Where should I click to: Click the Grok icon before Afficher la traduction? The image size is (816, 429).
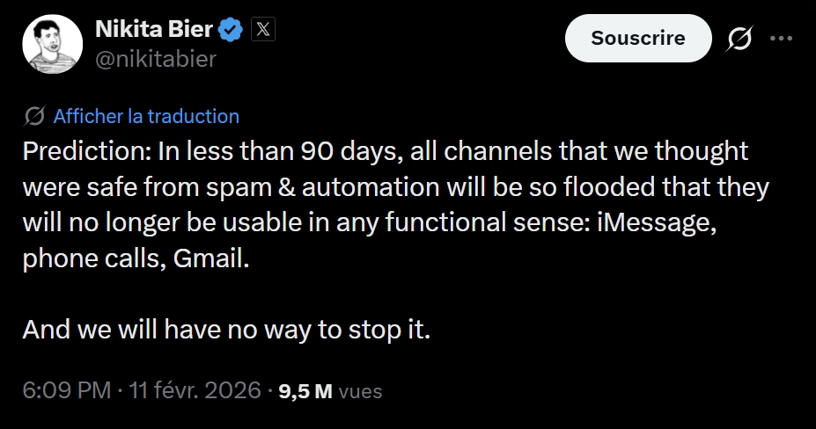[x=36, y=116]
